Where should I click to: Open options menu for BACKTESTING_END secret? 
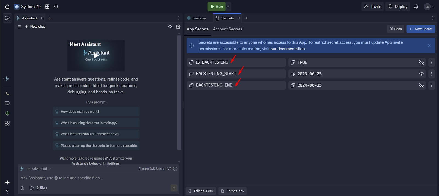[x=432, y=86]
